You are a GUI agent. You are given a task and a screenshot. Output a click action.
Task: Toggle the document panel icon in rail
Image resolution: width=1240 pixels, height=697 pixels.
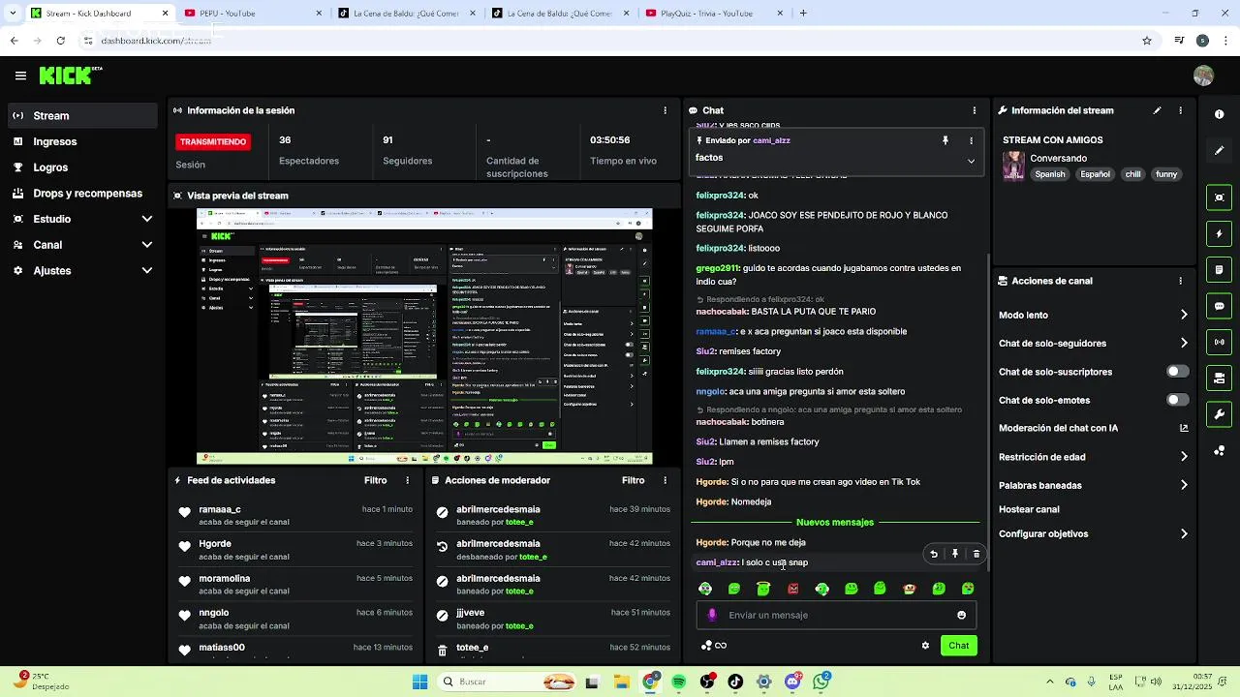[x=1219, y=269]
